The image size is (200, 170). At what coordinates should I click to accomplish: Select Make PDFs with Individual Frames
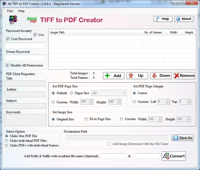click(x=7, y=145)
